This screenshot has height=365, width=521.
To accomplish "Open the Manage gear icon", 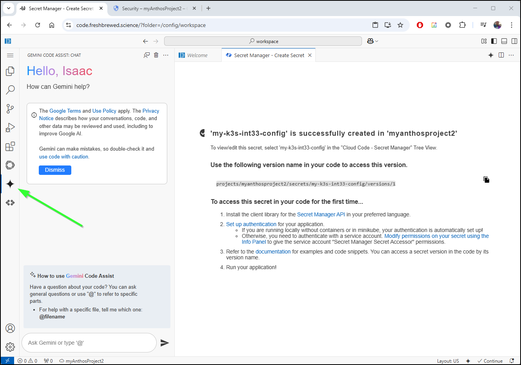I will click(x=10, y=347).
